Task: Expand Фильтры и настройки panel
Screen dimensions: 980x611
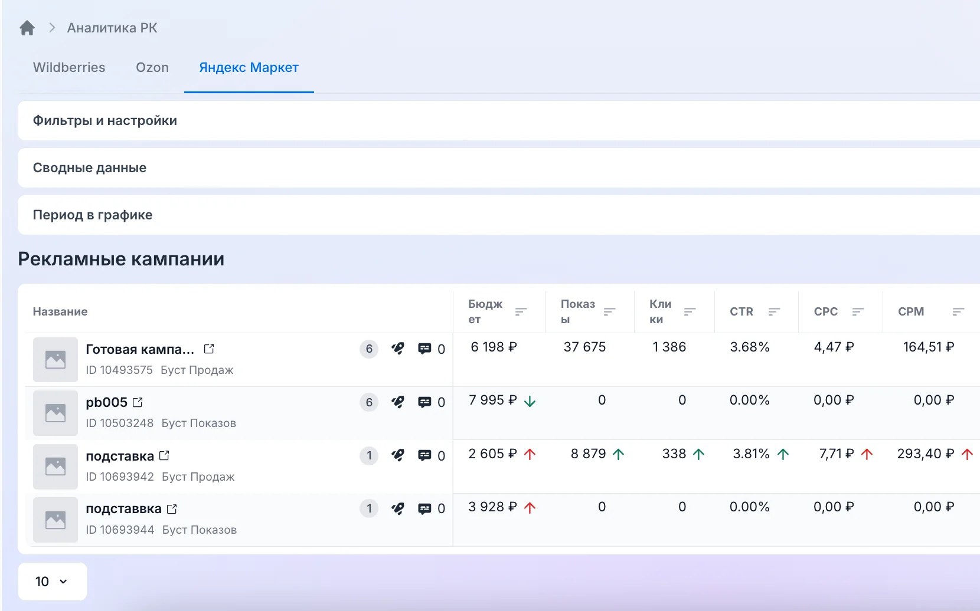Action: click(x=499, y=120)
